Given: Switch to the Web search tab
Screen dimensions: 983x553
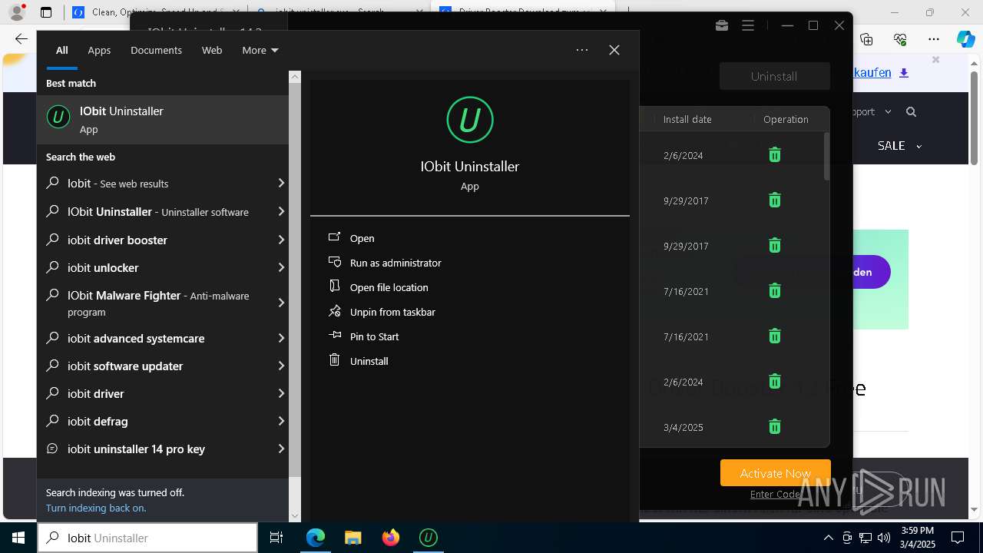Looking at the screenshot, I should click(212, 50).
